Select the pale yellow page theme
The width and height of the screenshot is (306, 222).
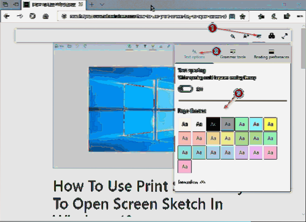click(x=228, y=138)
